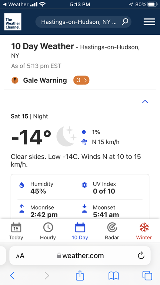Reload the weather.com page
Viewport: 160px width, 285px height.
pos(141,255)
